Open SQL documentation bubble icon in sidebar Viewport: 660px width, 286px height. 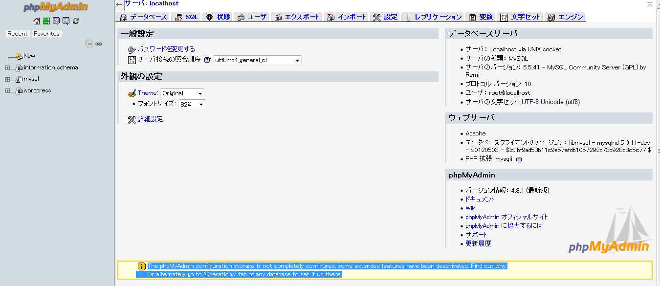coord(66,21)
